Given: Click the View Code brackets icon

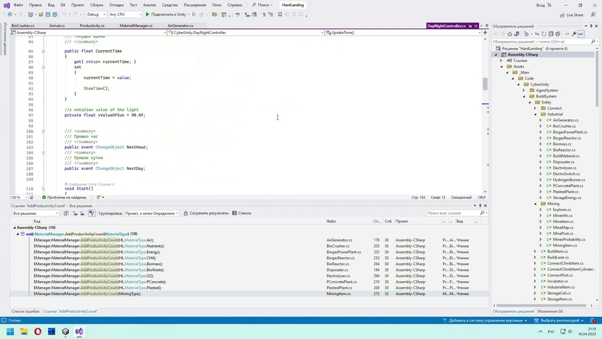Looking at the screenshot, I should tap(567, 34).
